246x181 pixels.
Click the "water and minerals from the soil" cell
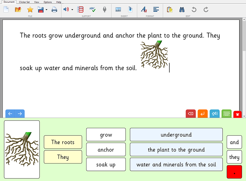coord(176,165)
